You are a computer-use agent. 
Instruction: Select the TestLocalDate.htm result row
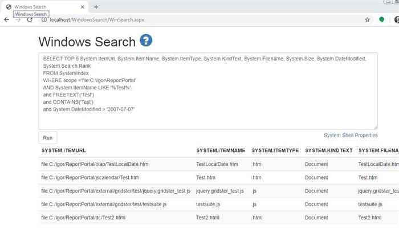point(218,164)
